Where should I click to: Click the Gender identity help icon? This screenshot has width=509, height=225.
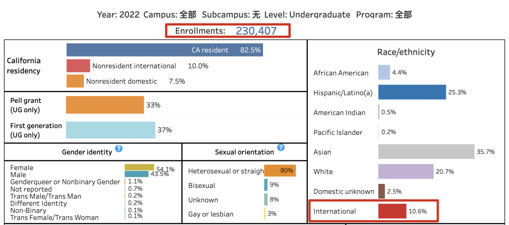[119, 149]
